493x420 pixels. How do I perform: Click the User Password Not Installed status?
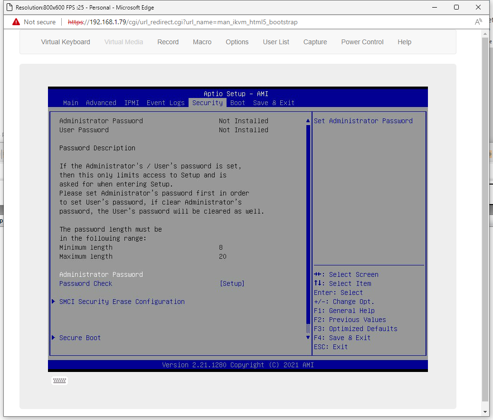coord(243,130)
